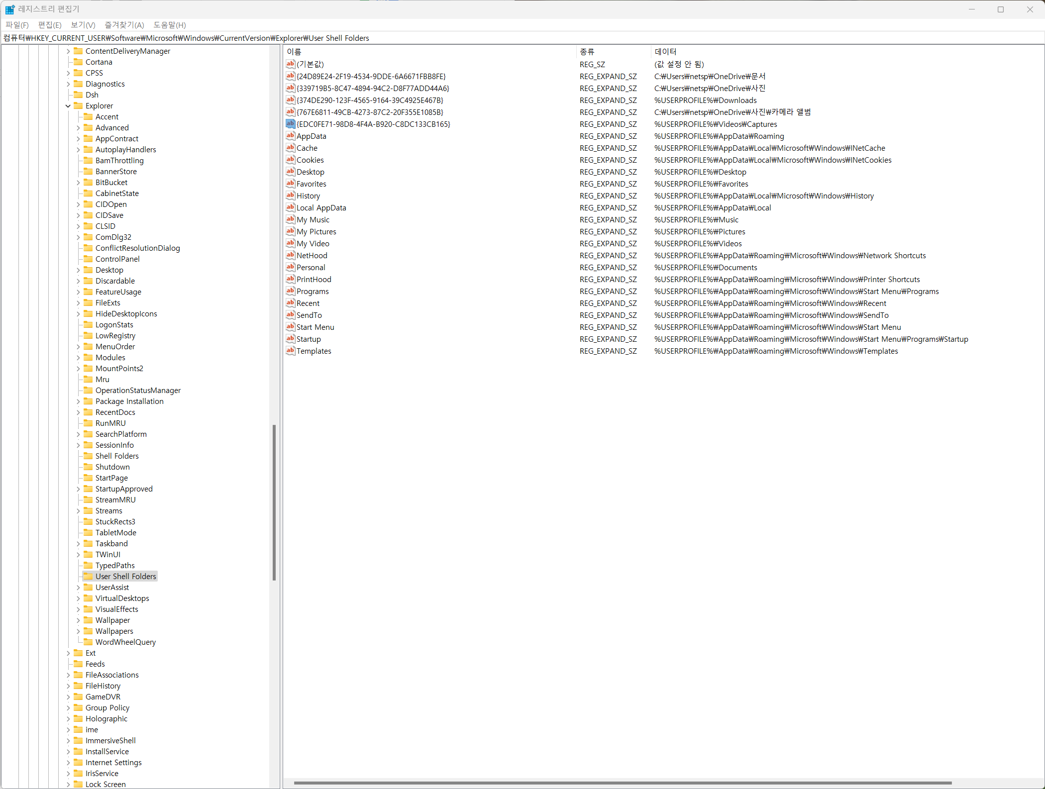Viewport: 1045px width, 789px height.
Task: Open the 편집(E) menu
Action: point(50,25)
